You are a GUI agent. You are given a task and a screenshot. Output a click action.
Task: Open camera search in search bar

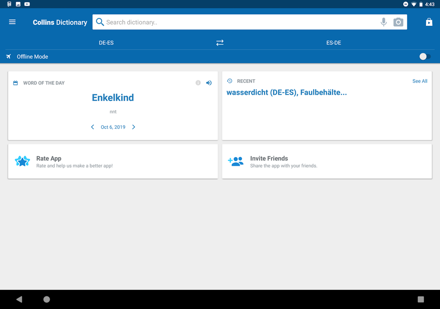pyautogui.click(x=398, y=22)
